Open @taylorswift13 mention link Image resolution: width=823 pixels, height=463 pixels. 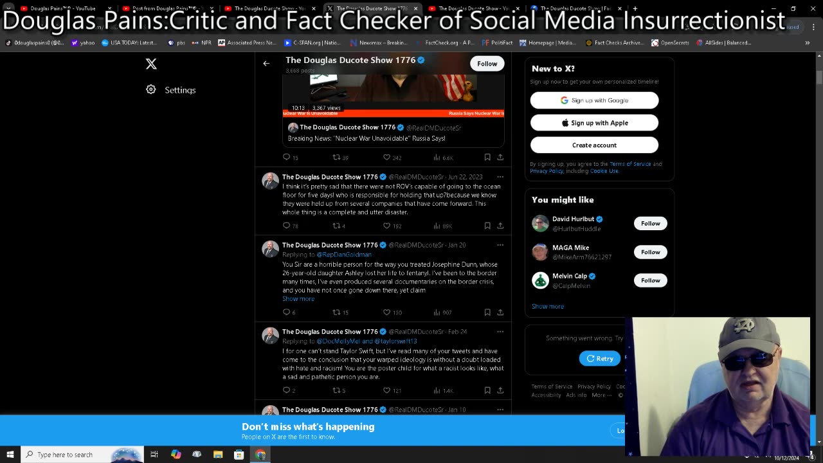[396, 341]
